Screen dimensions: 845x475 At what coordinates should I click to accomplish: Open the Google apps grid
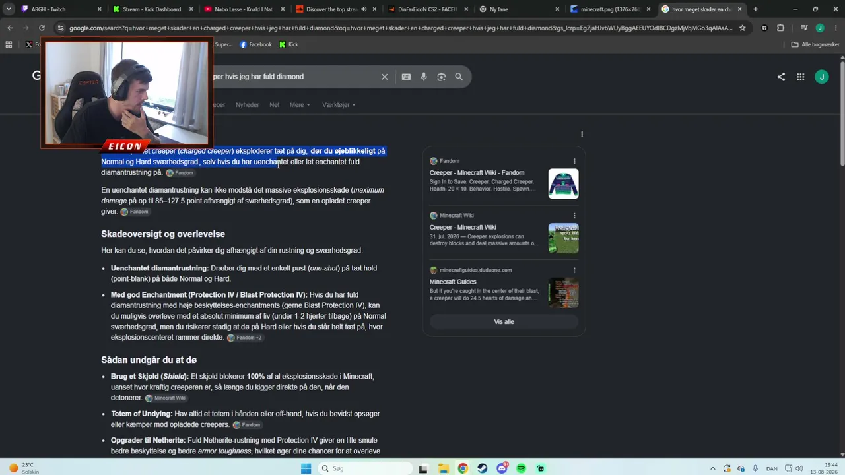[x=800, y=77]
